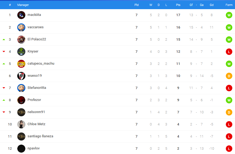Click the Form column header

click(229, 5)
